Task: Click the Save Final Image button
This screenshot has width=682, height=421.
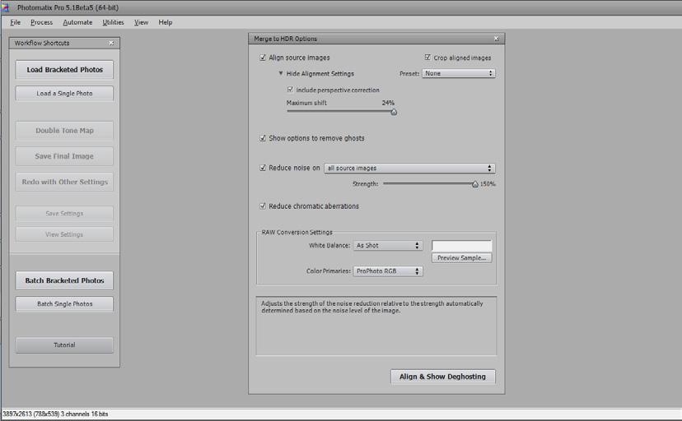Action: click(64, 156)
